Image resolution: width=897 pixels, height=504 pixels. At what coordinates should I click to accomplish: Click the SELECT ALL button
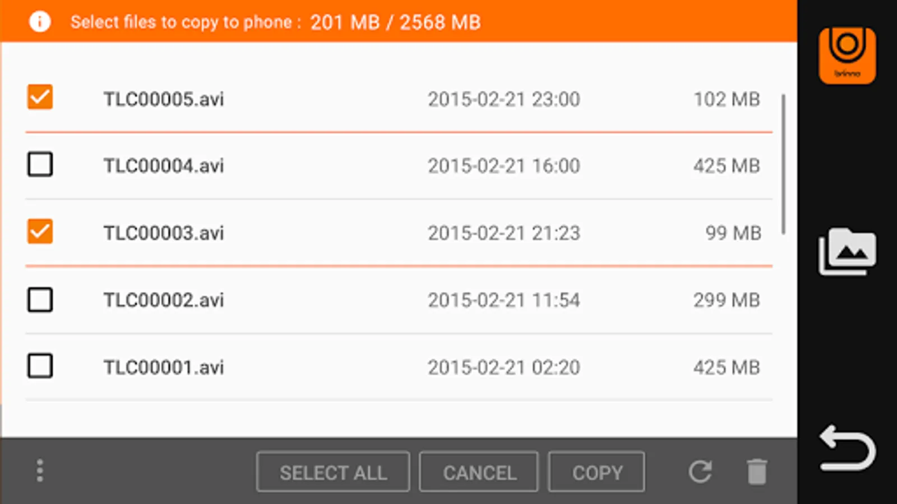333,472
